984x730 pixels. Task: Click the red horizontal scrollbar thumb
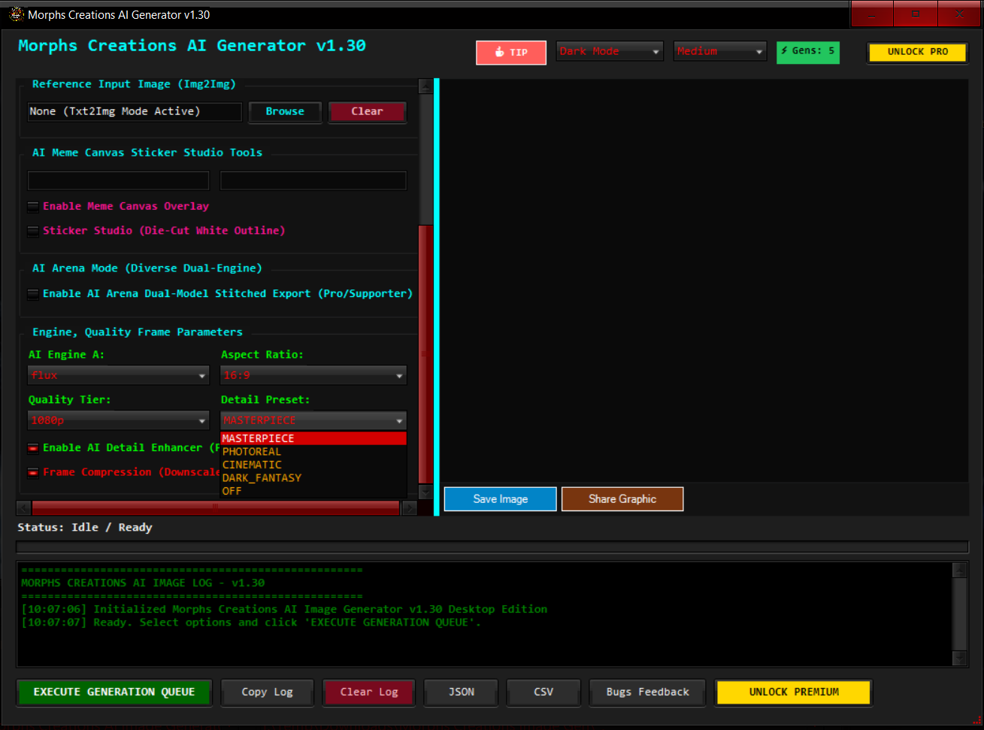coord(216,508)
